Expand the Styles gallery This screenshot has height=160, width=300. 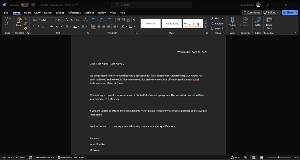pos(205,28)
